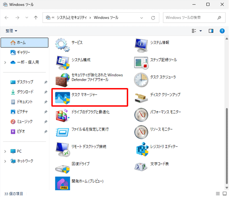Open the リソース モニター gauge icon
Screen dimensions: 229x197
pos(141,132)
